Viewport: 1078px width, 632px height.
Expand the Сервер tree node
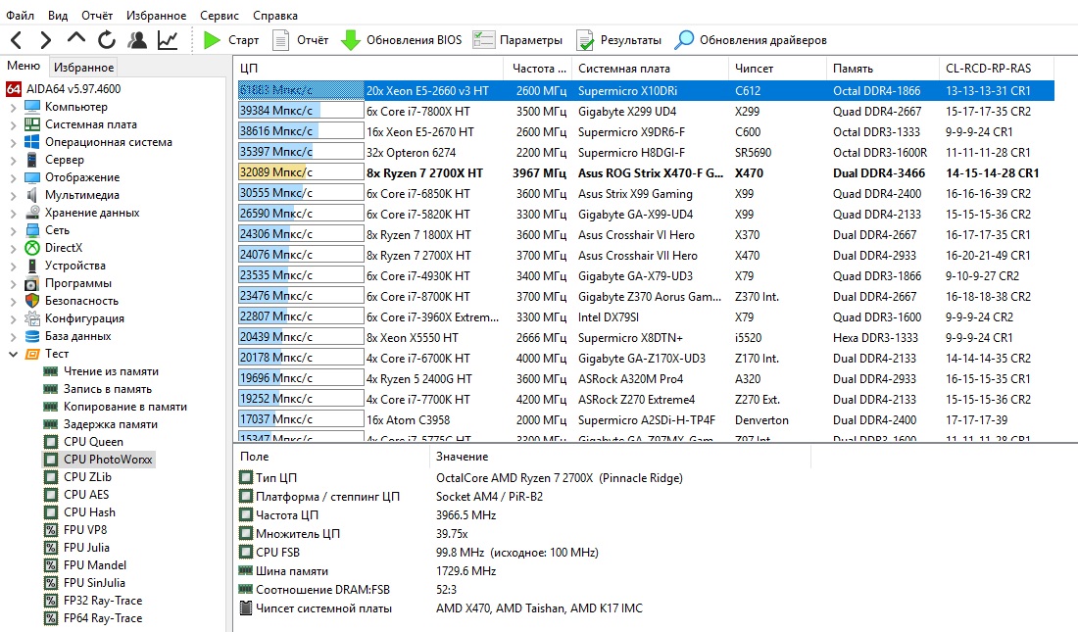13,161
